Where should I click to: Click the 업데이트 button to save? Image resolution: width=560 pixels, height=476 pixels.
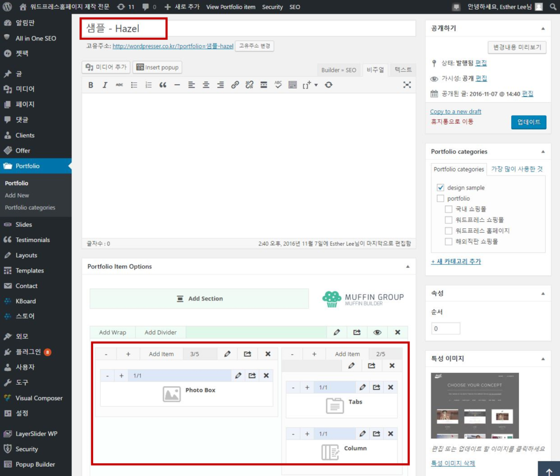(x=528, y=122)
